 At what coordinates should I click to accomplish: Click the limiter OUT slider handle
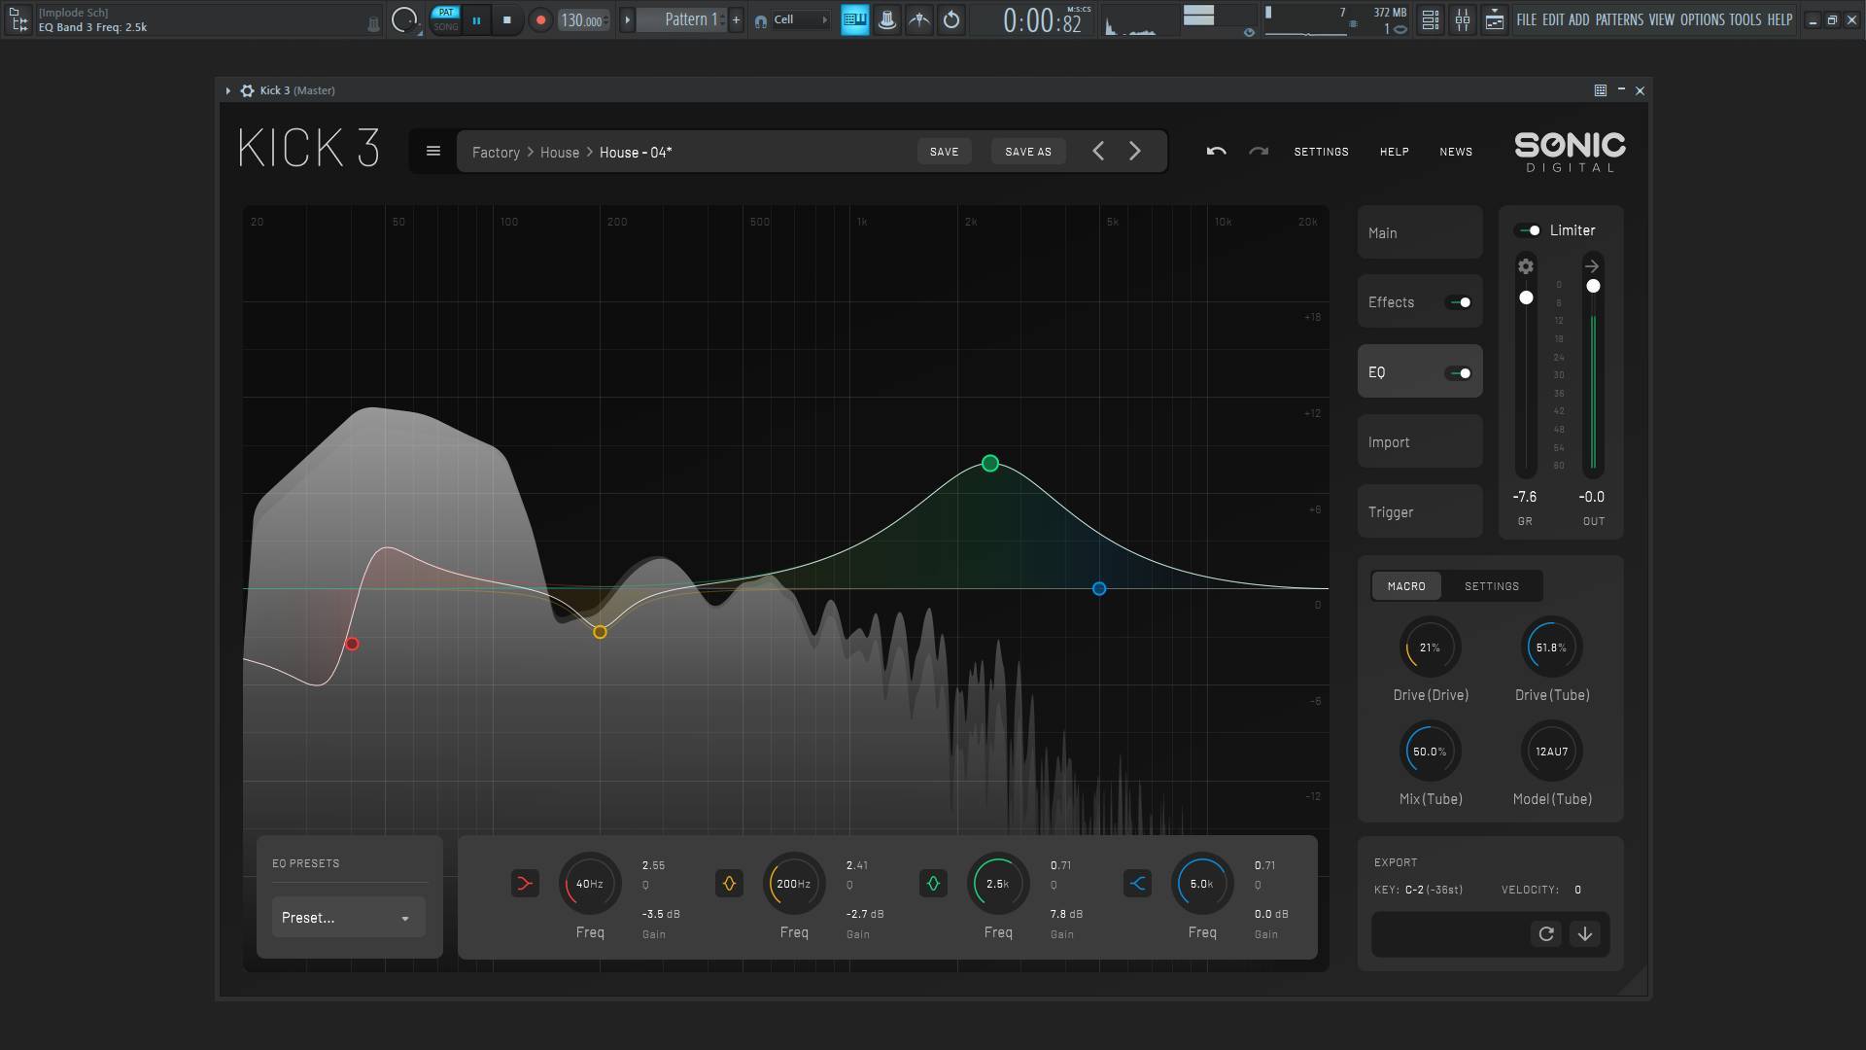click(1593, 287)
